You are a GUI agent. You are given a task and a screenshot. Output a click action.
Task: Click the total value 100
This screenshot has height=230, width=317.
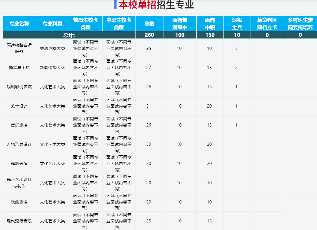tap(180, 35)
